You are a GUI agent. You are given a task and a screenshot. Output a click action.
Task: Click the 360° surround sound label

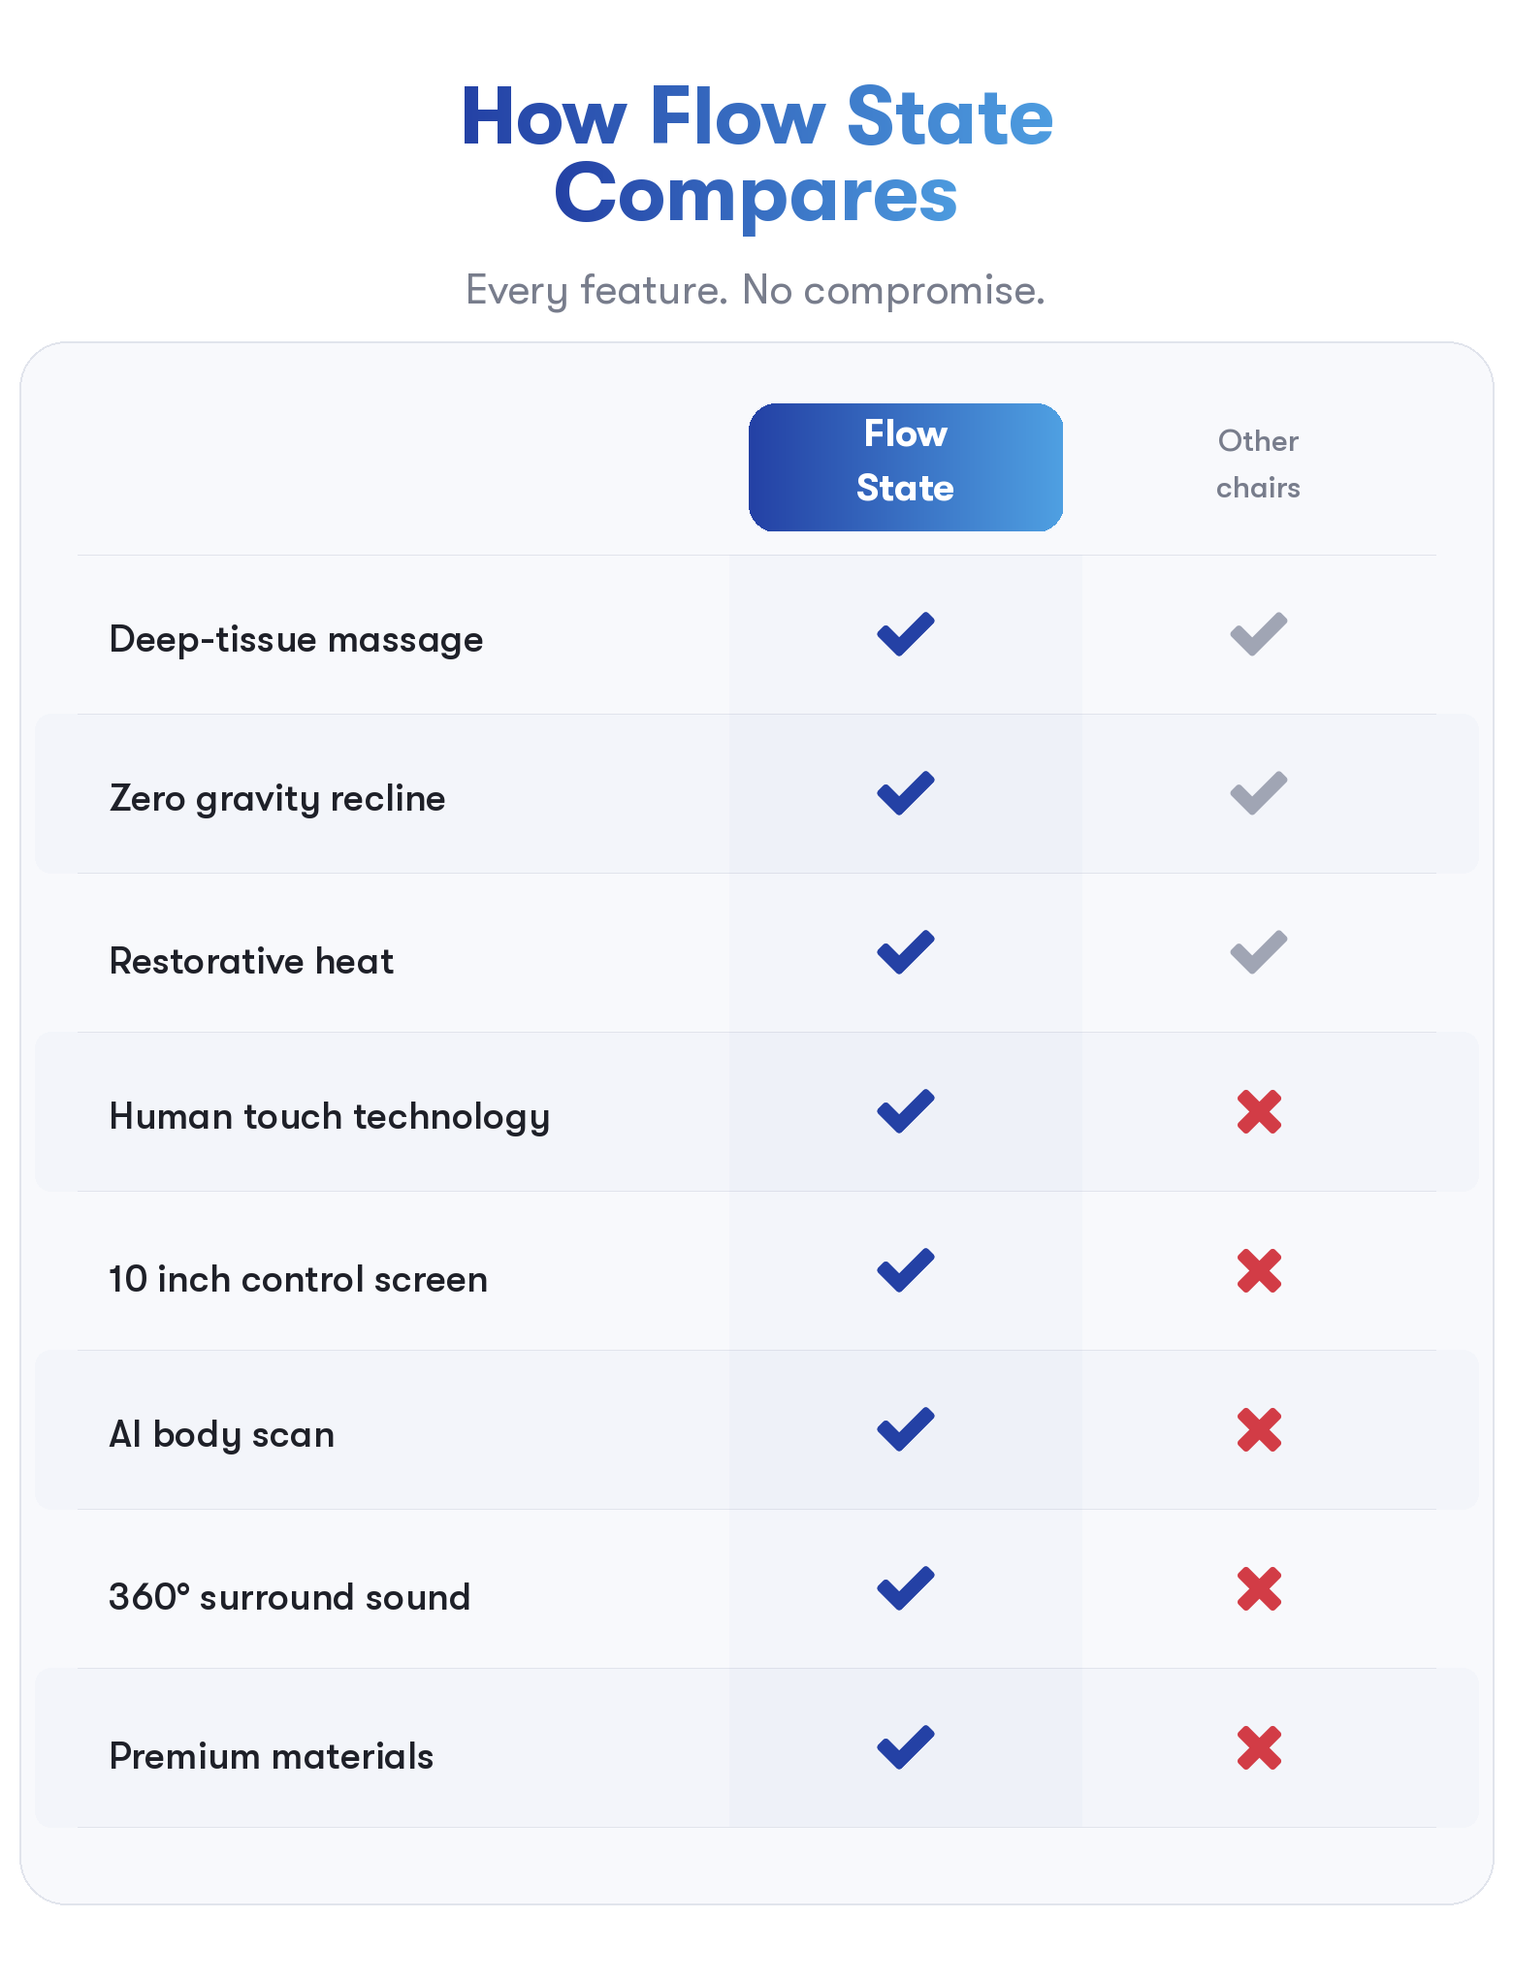point(289,1597)
